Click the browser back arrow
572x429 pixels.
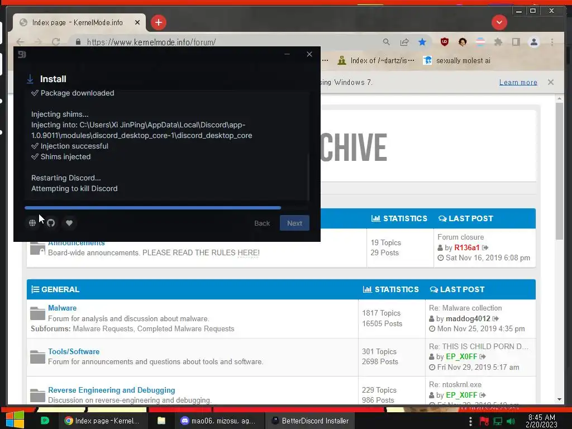click(21, 42)
